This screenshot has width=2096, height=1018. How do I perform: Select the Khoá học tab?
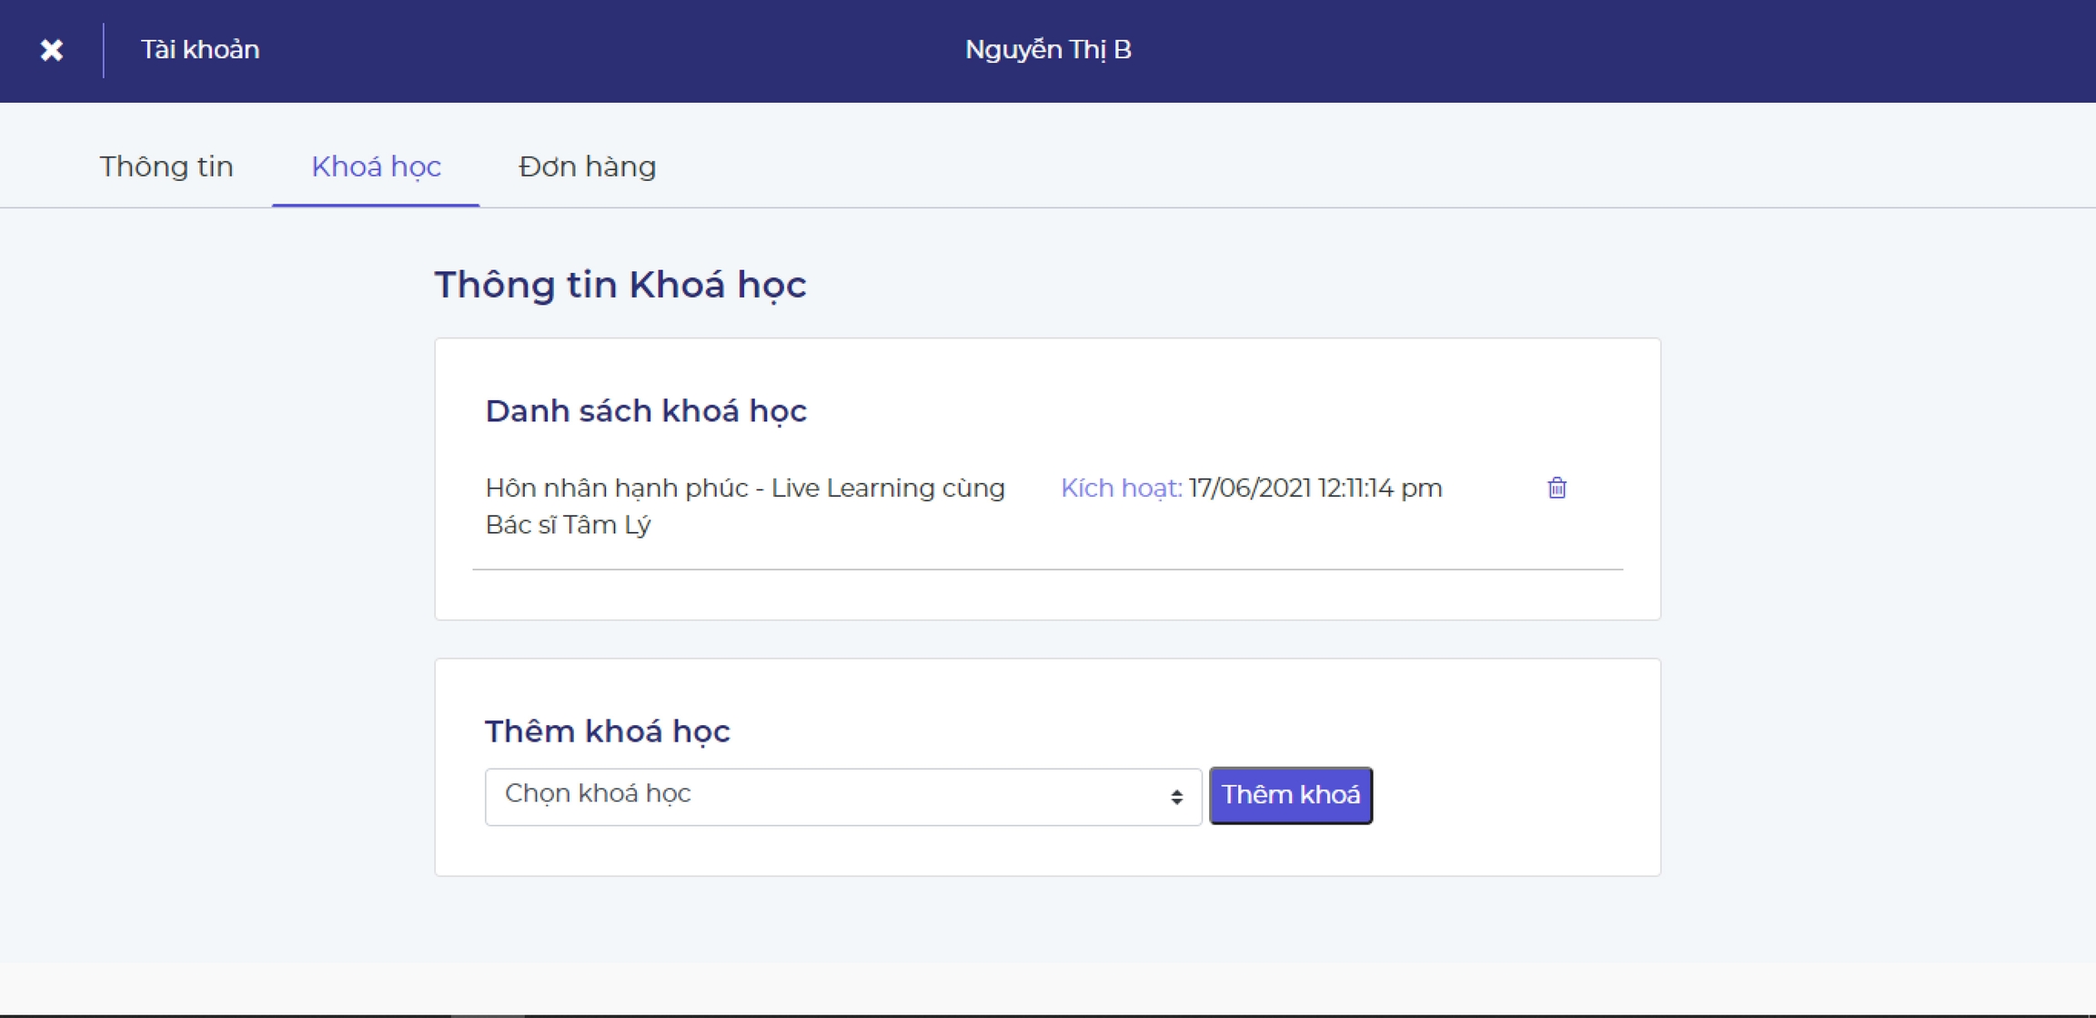[x=376, y=166]
